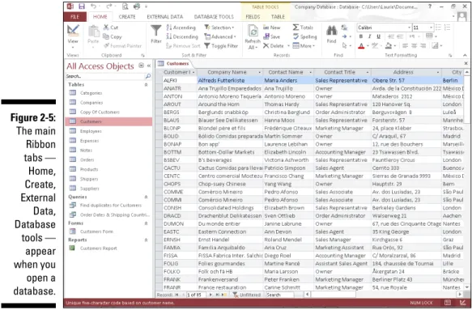Click the 'Alfreds Futterkiste' cell
Image resolution: width=472 pixels, height=310 pixels.
click(x=230, y=80)
